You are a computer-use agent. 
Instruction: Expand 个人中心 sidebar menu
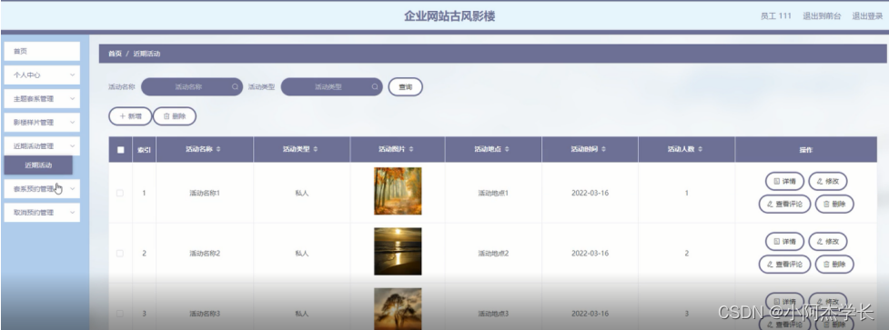pyautogui.click(x=42, y=75)
